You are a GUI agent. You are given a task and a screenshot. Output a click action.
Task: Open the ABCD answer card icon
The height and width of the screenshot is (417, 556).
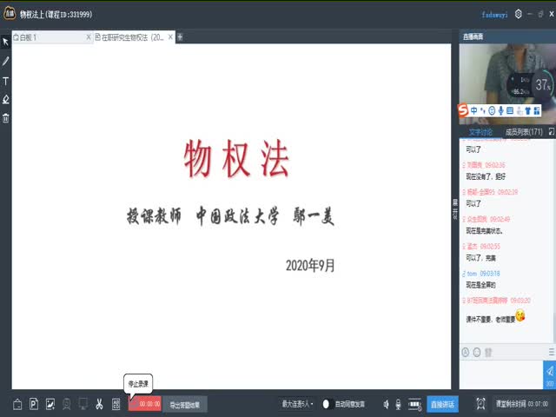[116, 404]
